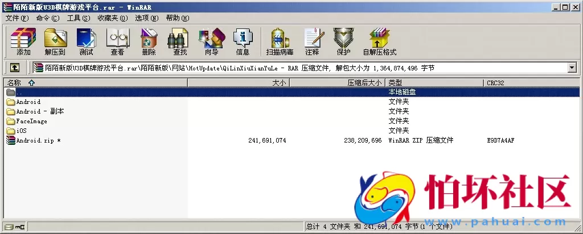Sort by the CRC32 column header

[x=495, y=83]
